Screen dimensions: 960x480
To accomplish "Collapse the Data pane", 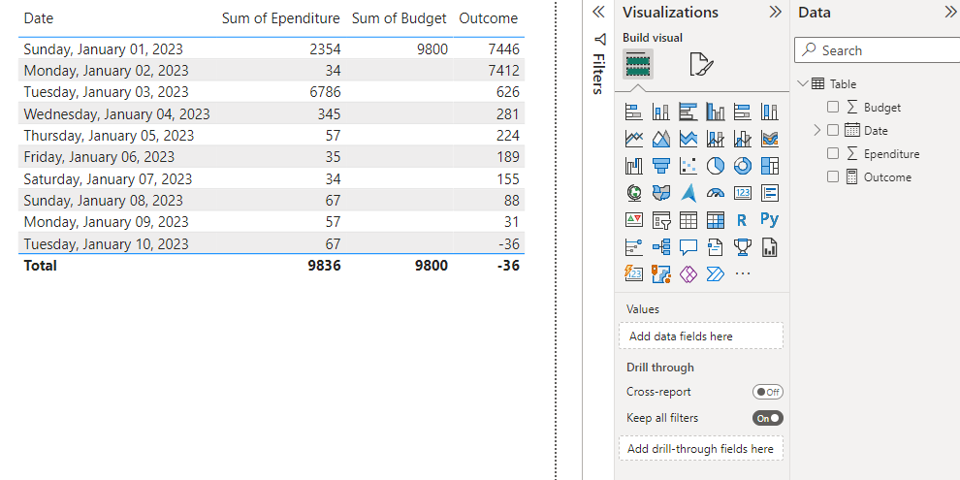I will tap(951, 12).
